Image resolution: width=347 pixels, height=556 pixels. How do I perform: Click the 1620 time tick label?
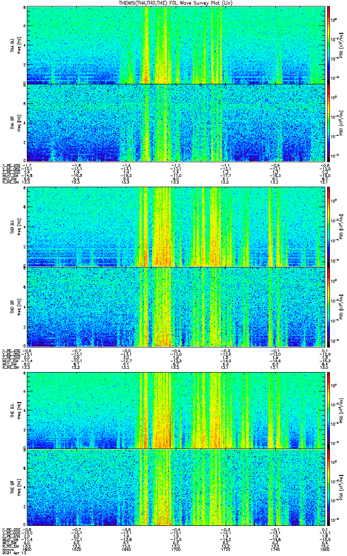76,550
